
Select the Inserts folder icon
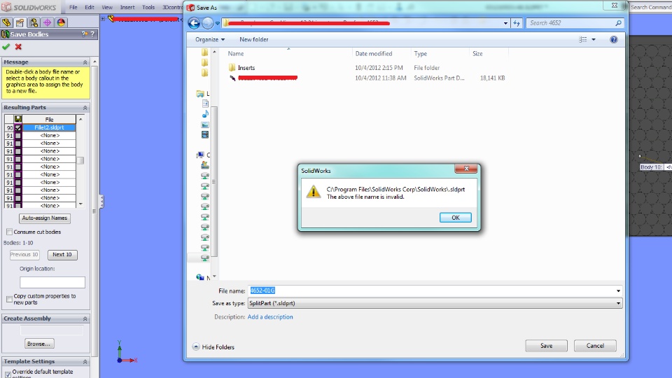(232, 68)
